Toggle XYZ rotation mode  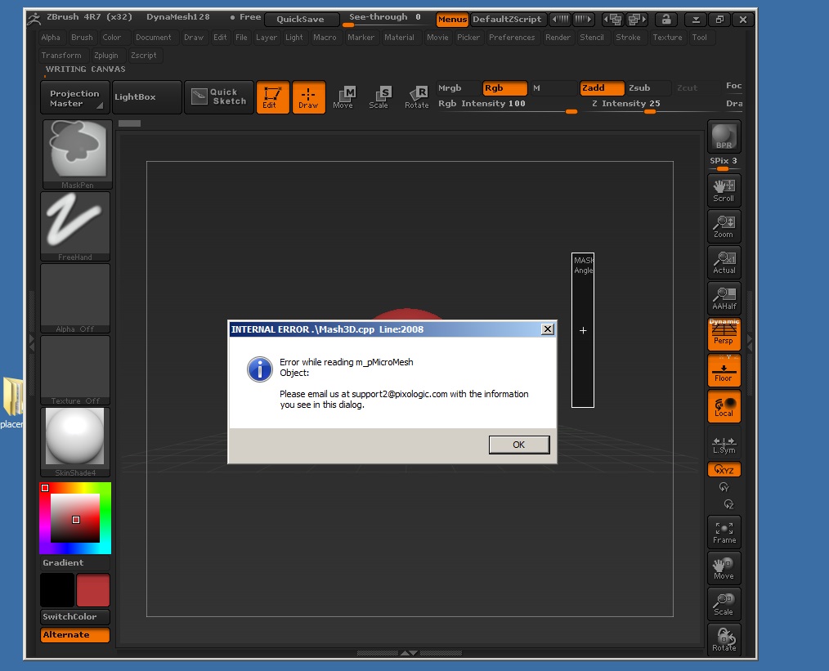(724, 469)
